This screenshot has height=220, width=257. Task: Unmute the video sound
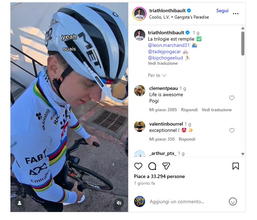tap(119, 203)
